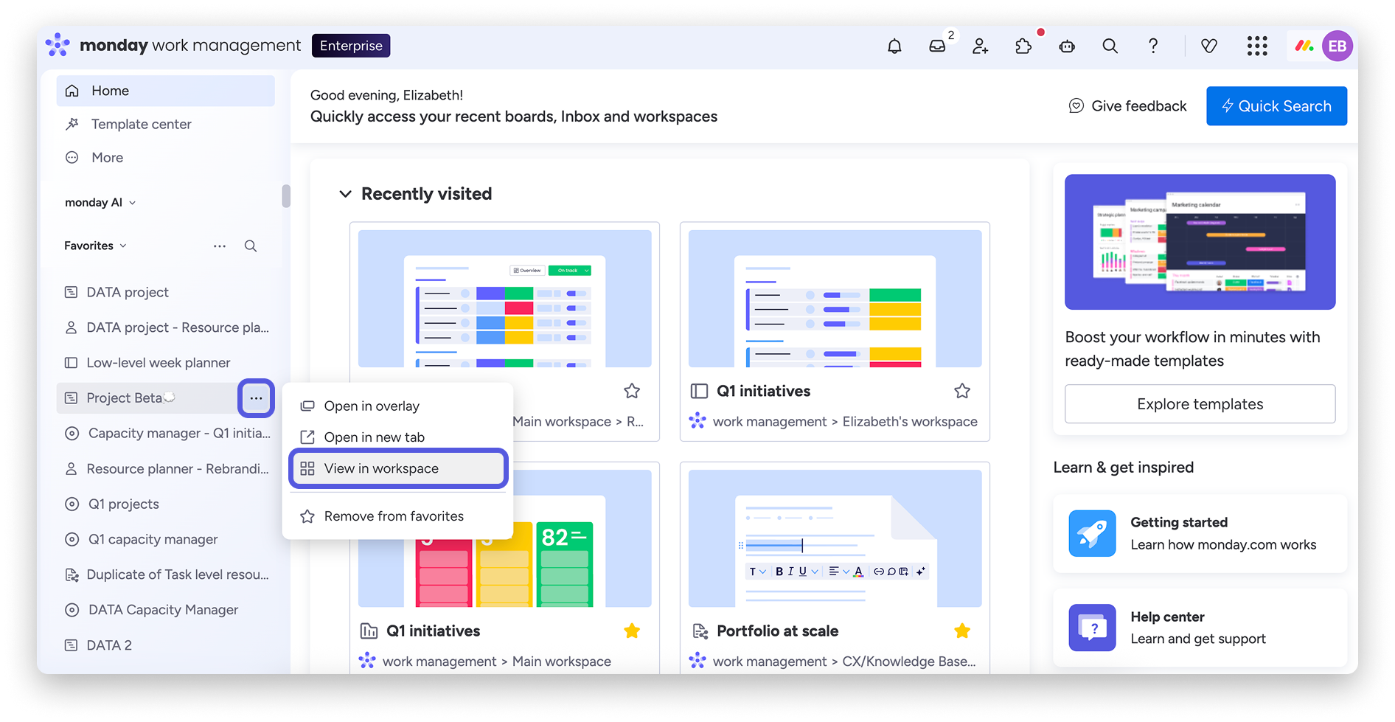Click the Enterprise badge
Viewport: 1395px width, 722px height.
pos(351,46)
